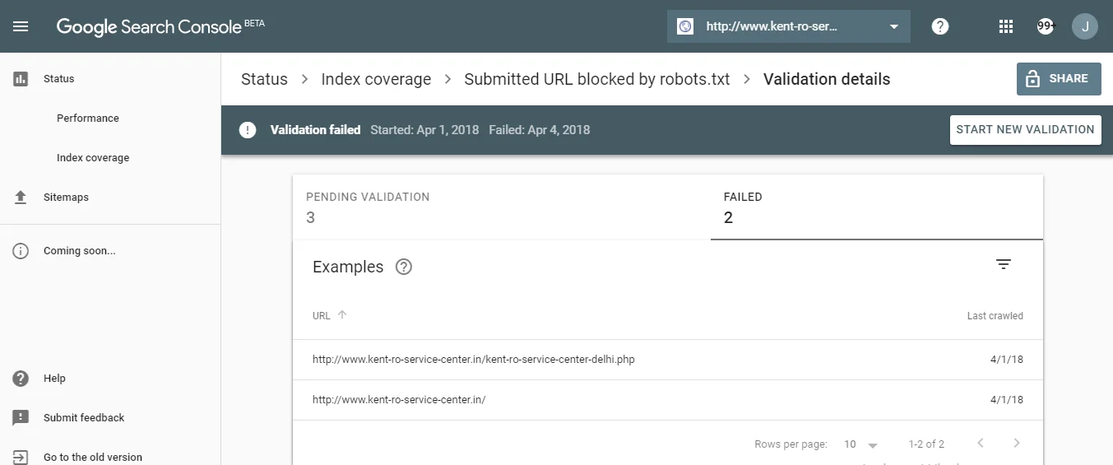
Task: Click the Sitemaps upload icon
Action: pyautogui.click(x=21, y=198)
